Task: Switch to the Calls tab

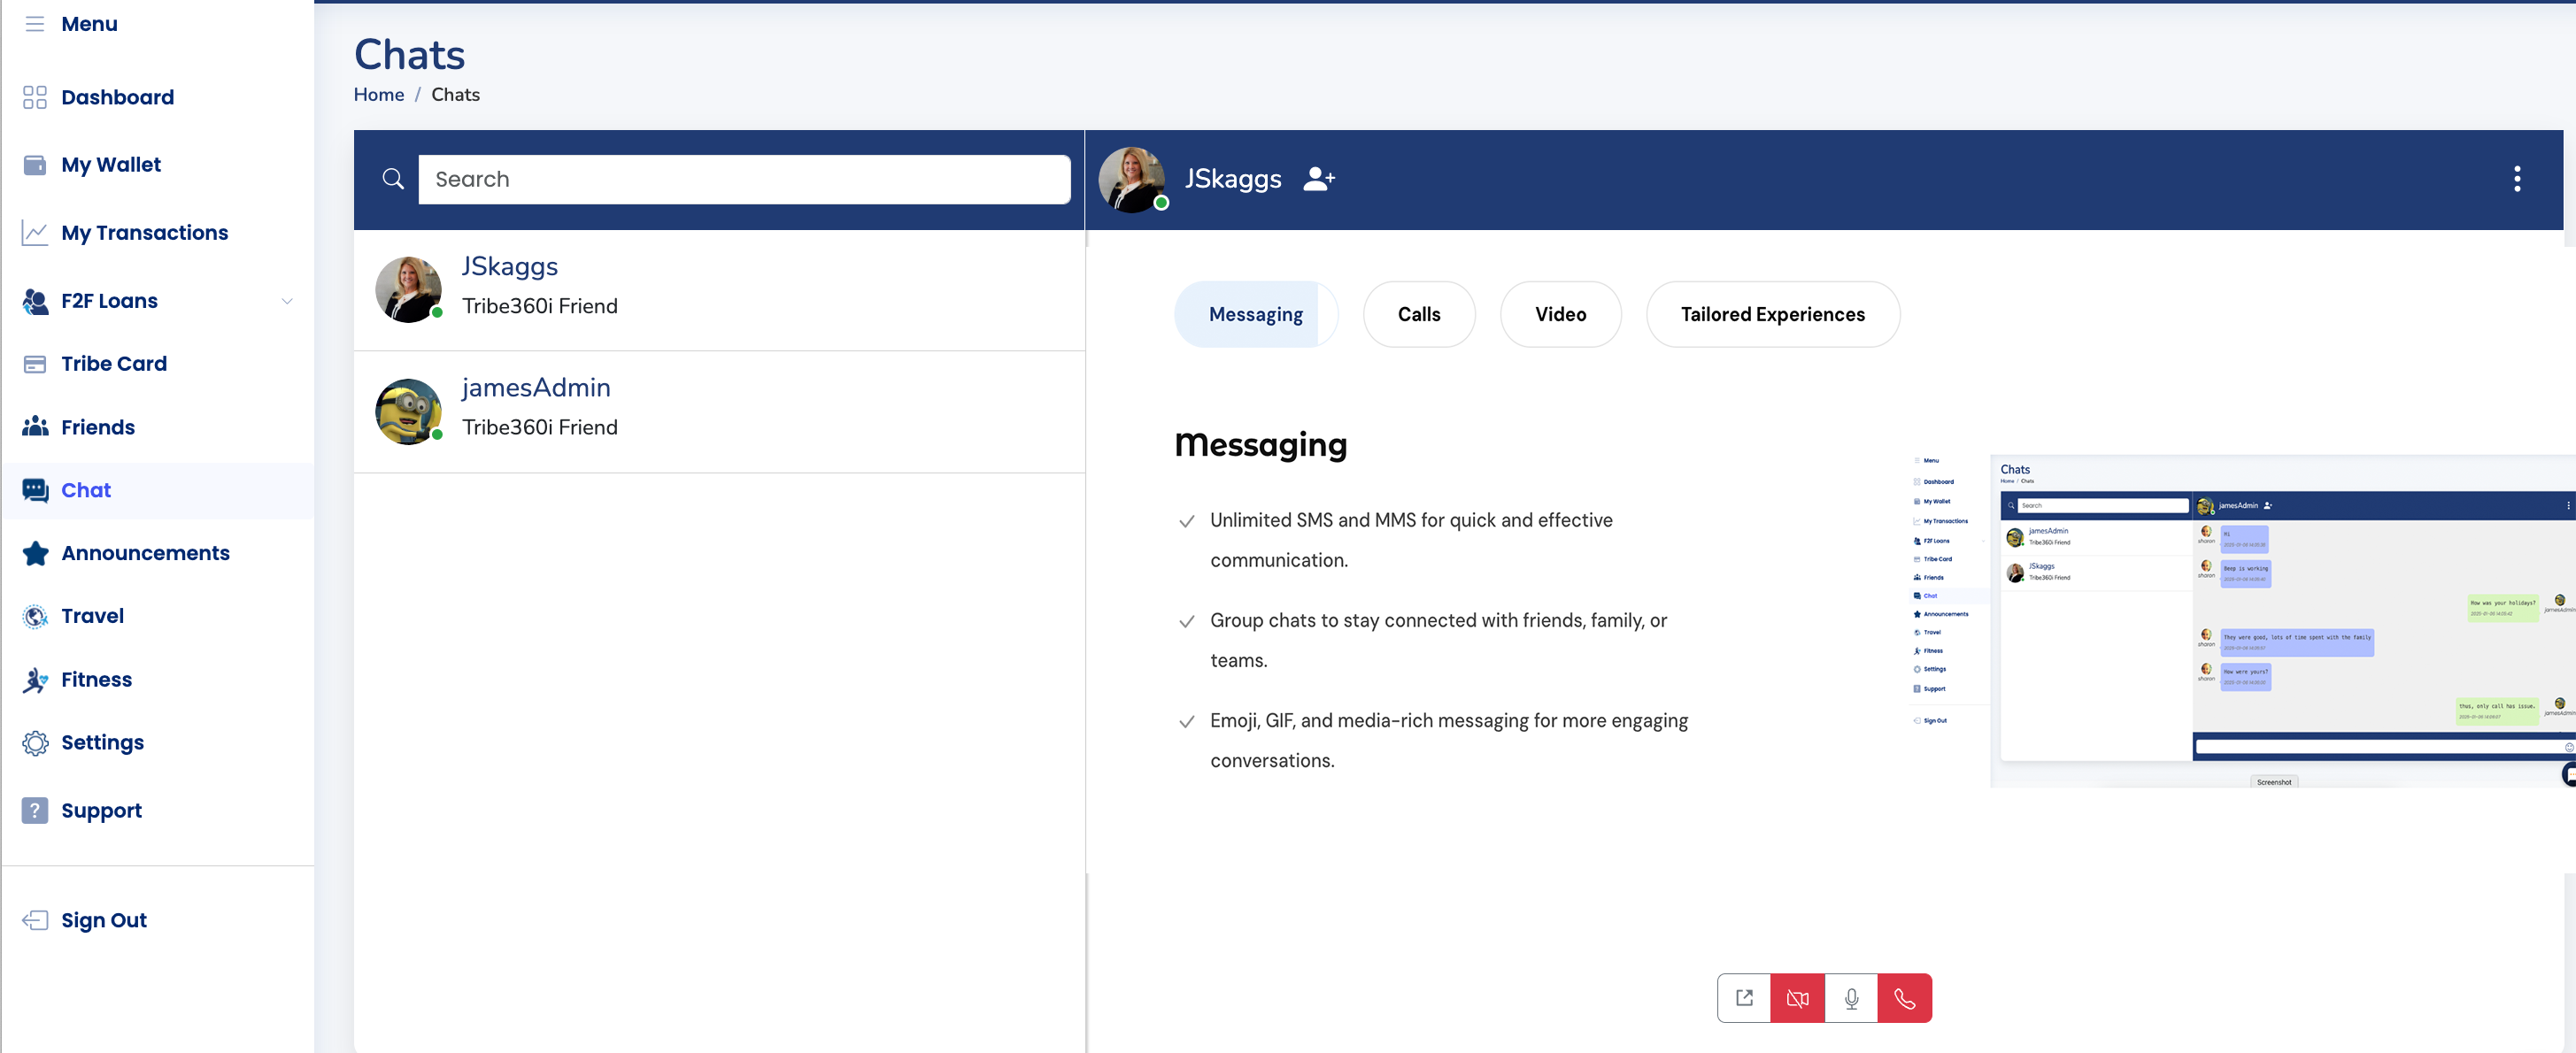Action: click(x=1419, y=314)
